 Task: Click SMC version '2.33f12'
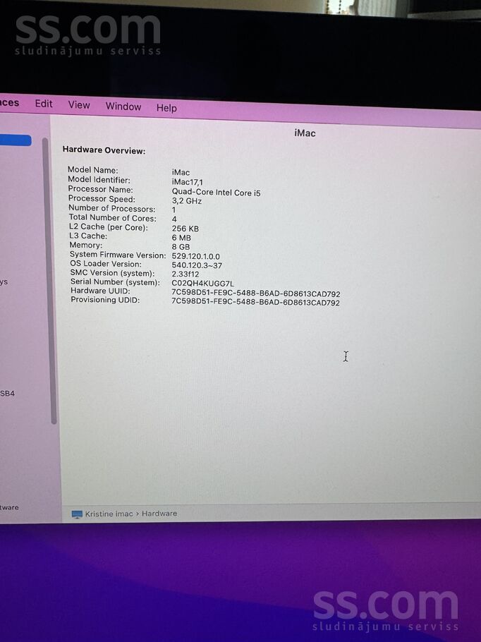click(185, 274)
